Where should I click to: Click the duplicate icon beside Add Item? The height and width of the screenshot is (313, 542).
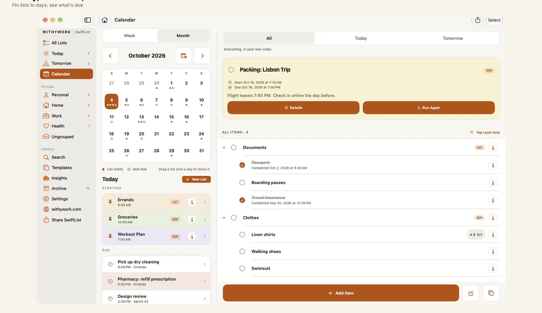point(491,293)
